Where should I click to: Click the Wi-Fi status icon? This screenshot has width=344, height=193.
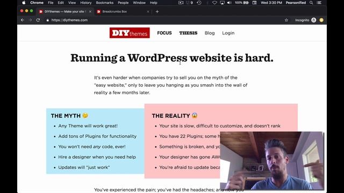214,3
